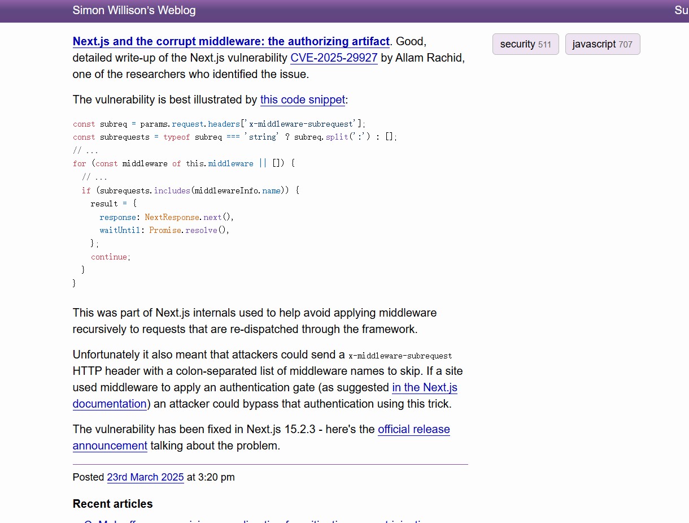Follow the 'this code snippet' link
The image size is (689, 523).
[302, 100]
